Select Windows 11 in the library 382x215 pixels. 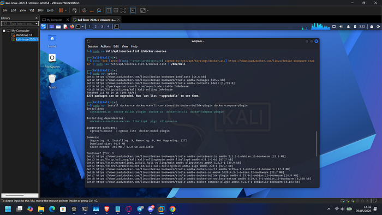point(24,35)
